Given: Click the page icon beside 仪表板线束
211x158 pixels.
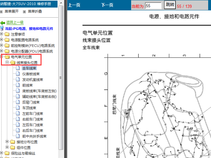Looking at the screenshot, I should point(18,74).
